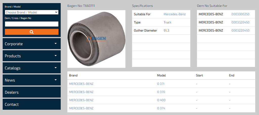The height and width of the screenshot is (115, 259).
Task: Open the Contact page
Action: (x=32, y=104)
